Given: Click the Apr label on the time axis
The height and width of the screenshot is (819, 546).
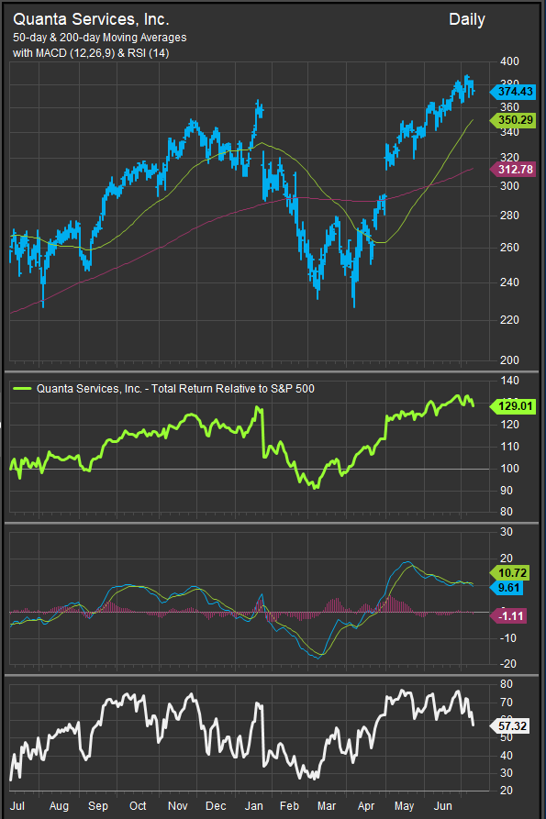Looking at the screenshot, I should click(x=366, y=806).
